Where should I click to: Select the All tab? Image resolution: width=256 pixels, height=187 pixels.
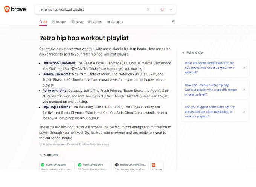coord(43,22)
